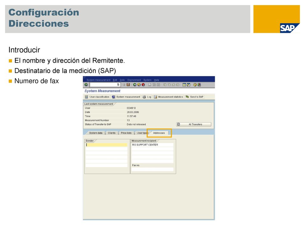Click the R/3 SUPPORT CENTER recipient field

tap(152, 145)
